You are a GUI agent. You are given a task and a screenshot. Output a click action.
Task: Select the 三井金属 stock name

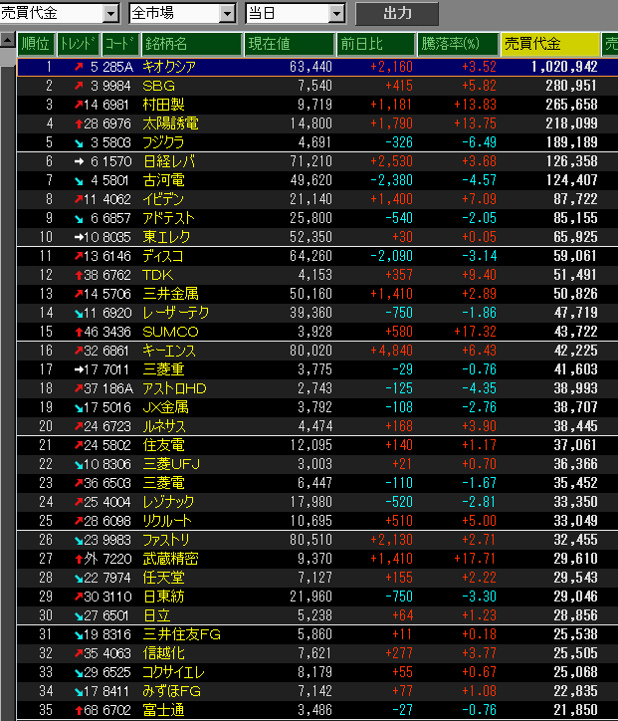pos(170,294)
